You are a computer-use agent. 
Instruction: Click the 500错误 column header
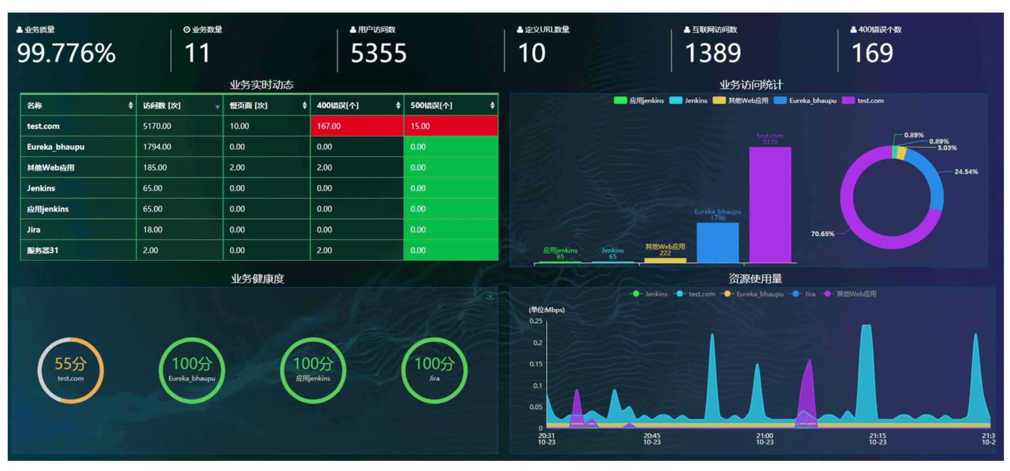tap(431, 105)
